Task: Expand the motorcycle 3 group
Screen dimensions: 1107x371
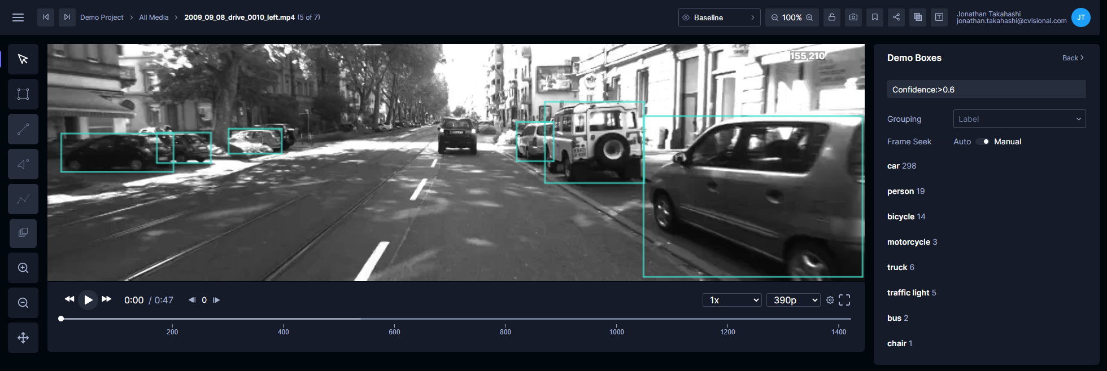Action: tap(912, 242)
